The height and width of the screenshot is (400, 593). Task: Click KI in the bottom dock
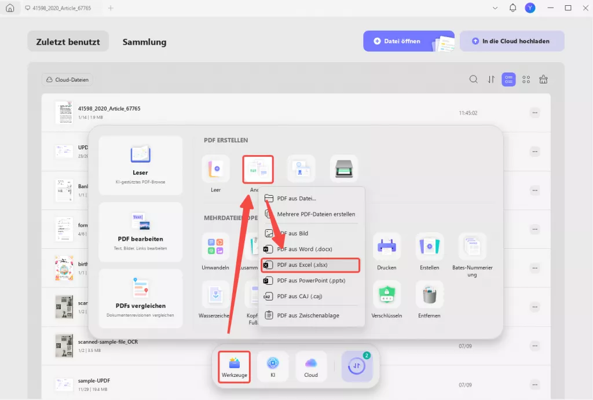[x=273, y=367]
